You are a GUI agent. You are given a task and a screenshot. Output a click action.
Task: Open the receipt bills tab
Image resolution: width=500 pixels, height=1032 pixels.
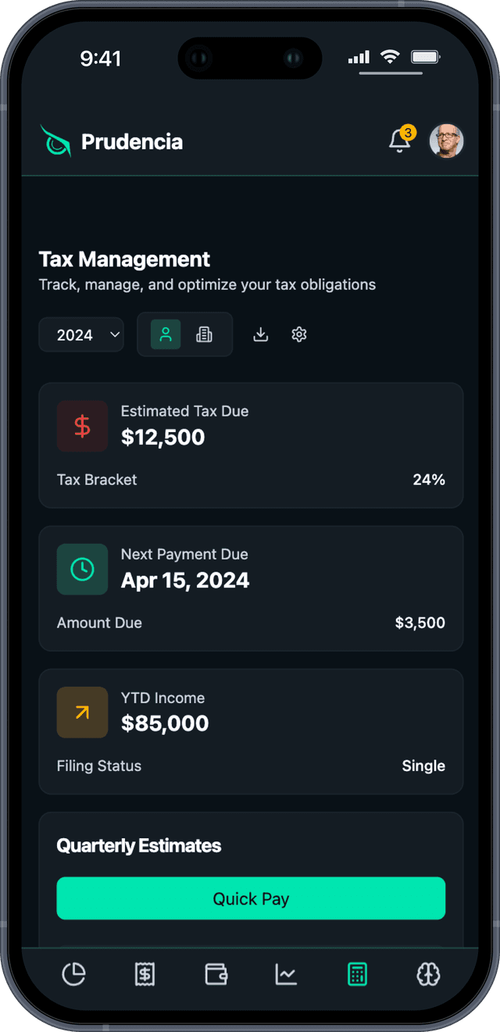click(x=145, y=974)
